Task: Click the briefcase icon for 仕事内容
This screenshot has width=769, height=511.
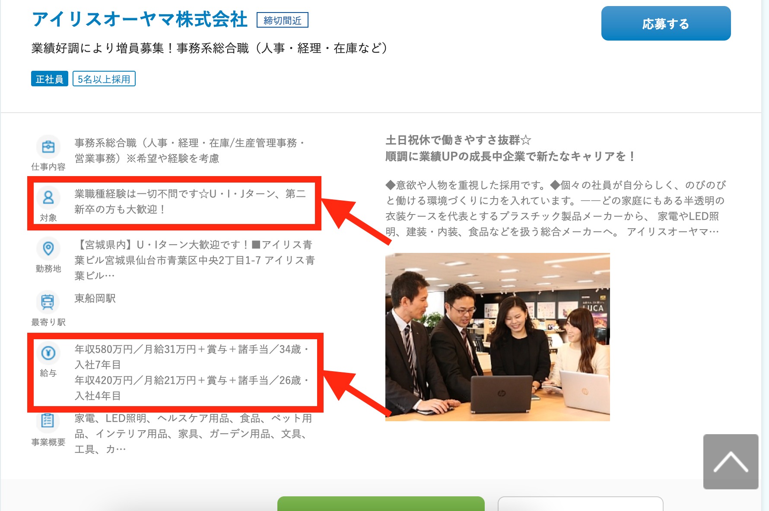Action: [x=48, y=147]
